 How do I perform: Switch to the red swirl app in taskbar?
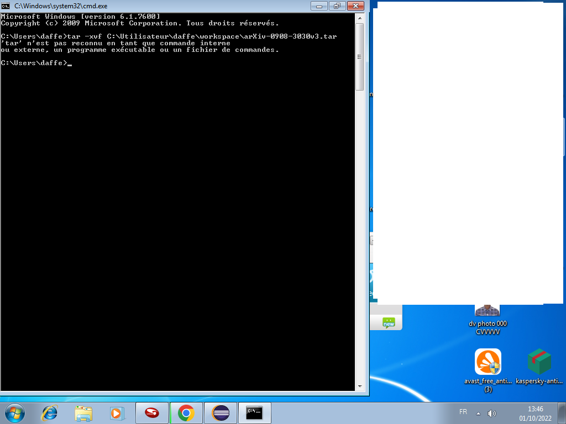[151, 413]
